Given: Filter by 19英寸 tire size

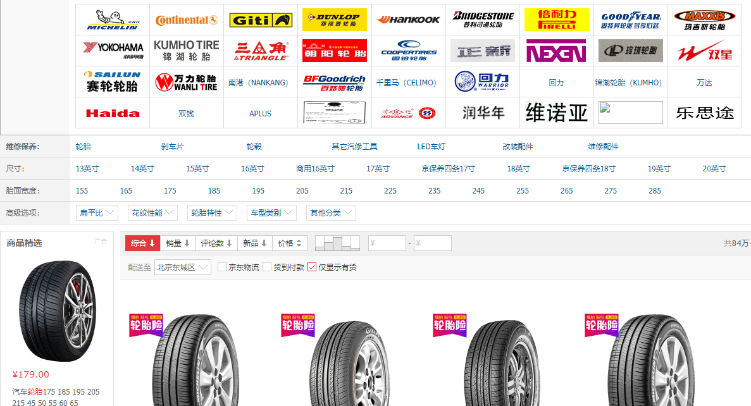Looking at the screenshot, I should coord(659,168).
